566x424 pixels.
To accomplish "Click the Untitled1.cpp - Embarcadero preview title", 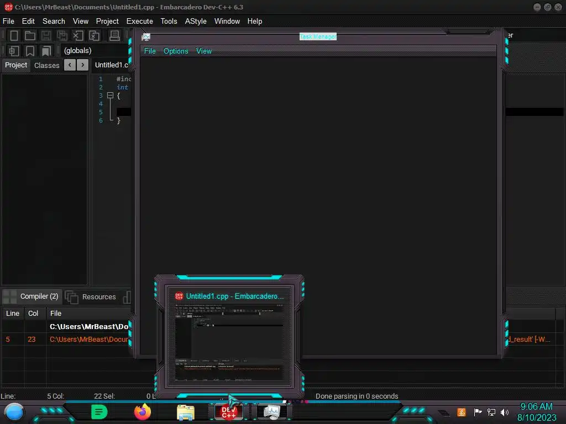I will (234, 296).
